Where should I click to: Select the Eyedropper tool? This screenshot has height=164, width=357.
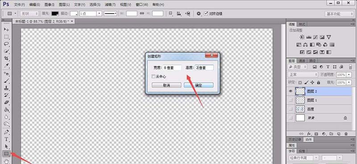click(x=7, y=66)
